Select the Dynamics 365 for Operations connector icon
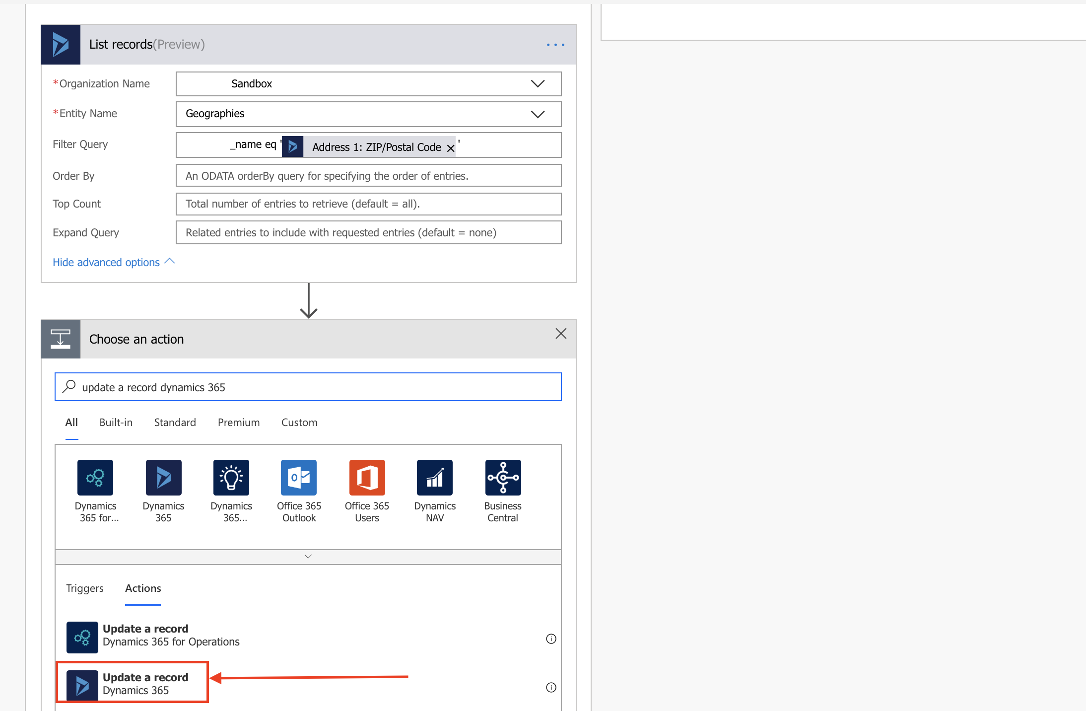The height and width of the screenshot is (711, 1086). (95, 478)
